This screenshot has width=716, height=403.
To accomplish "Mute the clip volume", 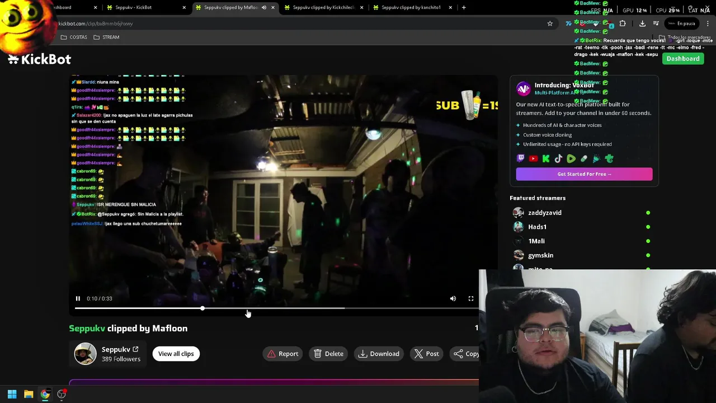I will (453, 299).
